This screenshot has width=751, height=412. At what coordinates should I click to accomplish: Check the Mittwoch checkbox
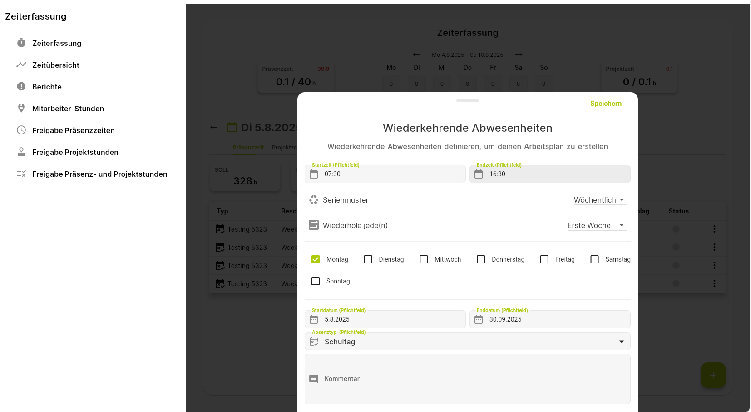[x=424, y=259]
